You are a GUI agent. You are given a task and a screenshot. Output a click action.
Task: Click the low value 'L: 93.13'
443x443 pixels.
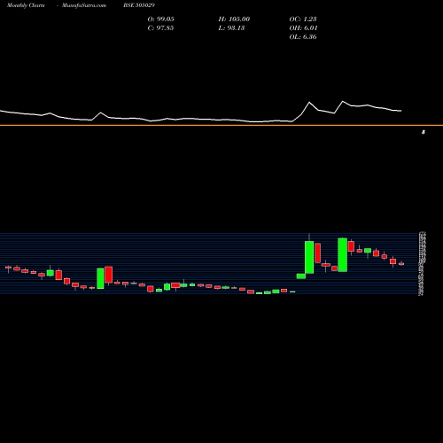pyautogui.click(x=231, y=27)
